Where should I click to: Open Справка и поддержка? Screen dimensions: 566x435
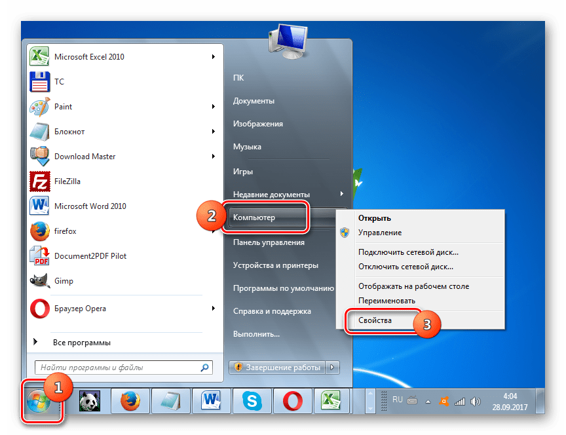(272, 311)
